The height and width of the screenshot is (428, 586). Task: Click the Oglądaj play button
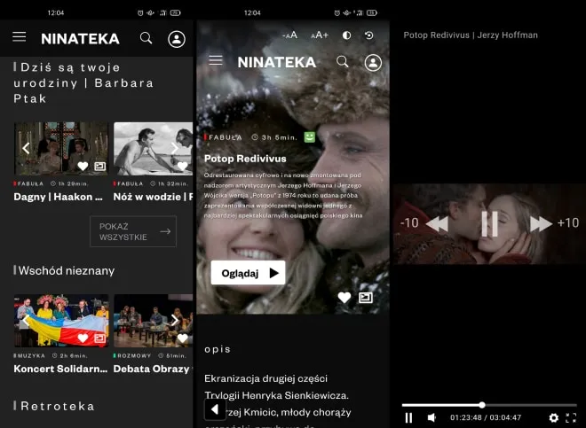(x=248, y=273)
